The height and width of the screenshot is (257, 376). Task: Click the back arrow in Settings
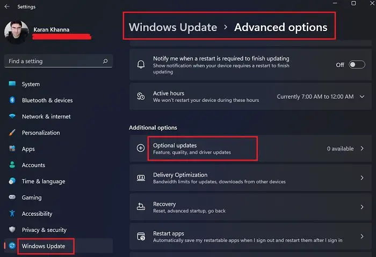click(x=7, y=7)
